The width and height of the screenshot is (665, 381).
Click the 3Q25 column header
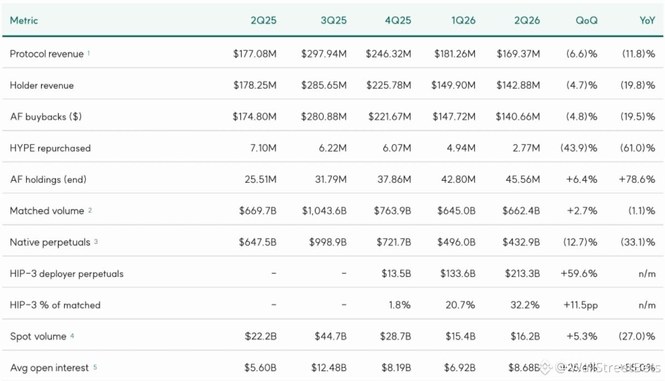[334, 21]
